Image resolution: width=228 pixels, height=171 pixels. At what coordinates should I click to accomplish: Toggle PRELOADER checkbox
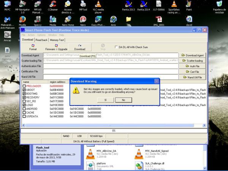(x=24, y=86)
